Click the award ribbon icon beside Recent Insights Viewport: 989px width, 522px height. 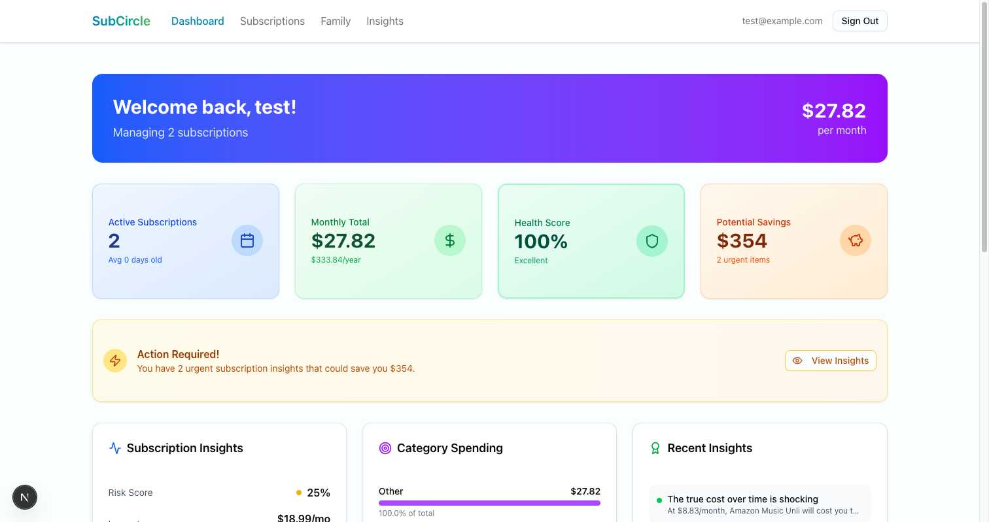click(655, 448)
